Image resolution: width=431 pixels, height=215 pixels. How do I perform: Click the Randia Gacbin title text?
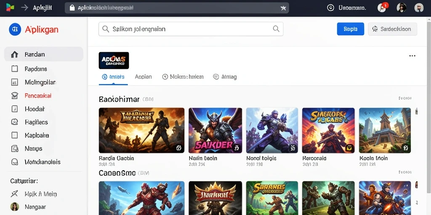pyautogui.click(x=116, y=158)
